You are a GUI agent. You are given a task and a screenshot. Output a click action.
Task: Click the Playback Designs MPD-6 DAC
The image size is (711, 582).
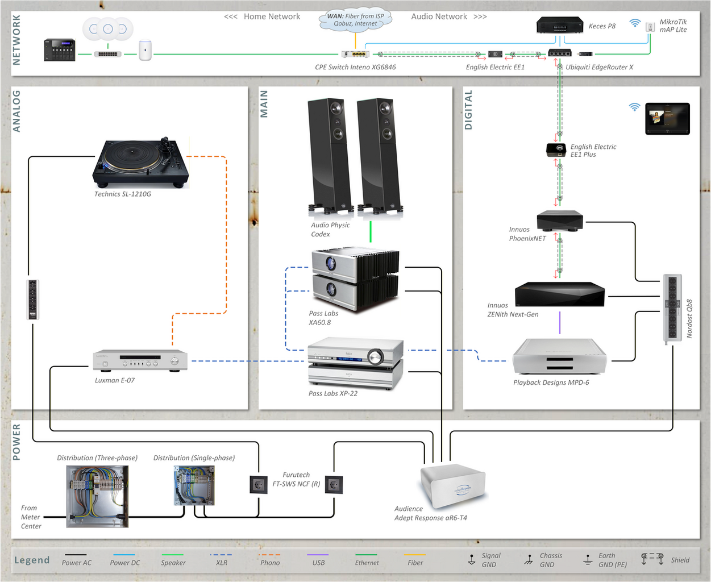560,356
